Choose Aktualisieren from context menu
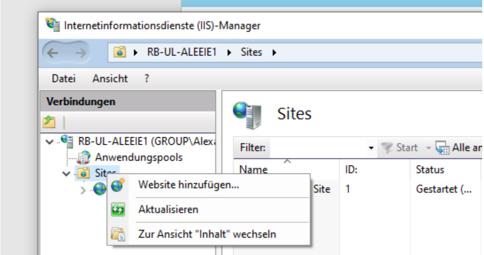 click(x=208, y=210)
